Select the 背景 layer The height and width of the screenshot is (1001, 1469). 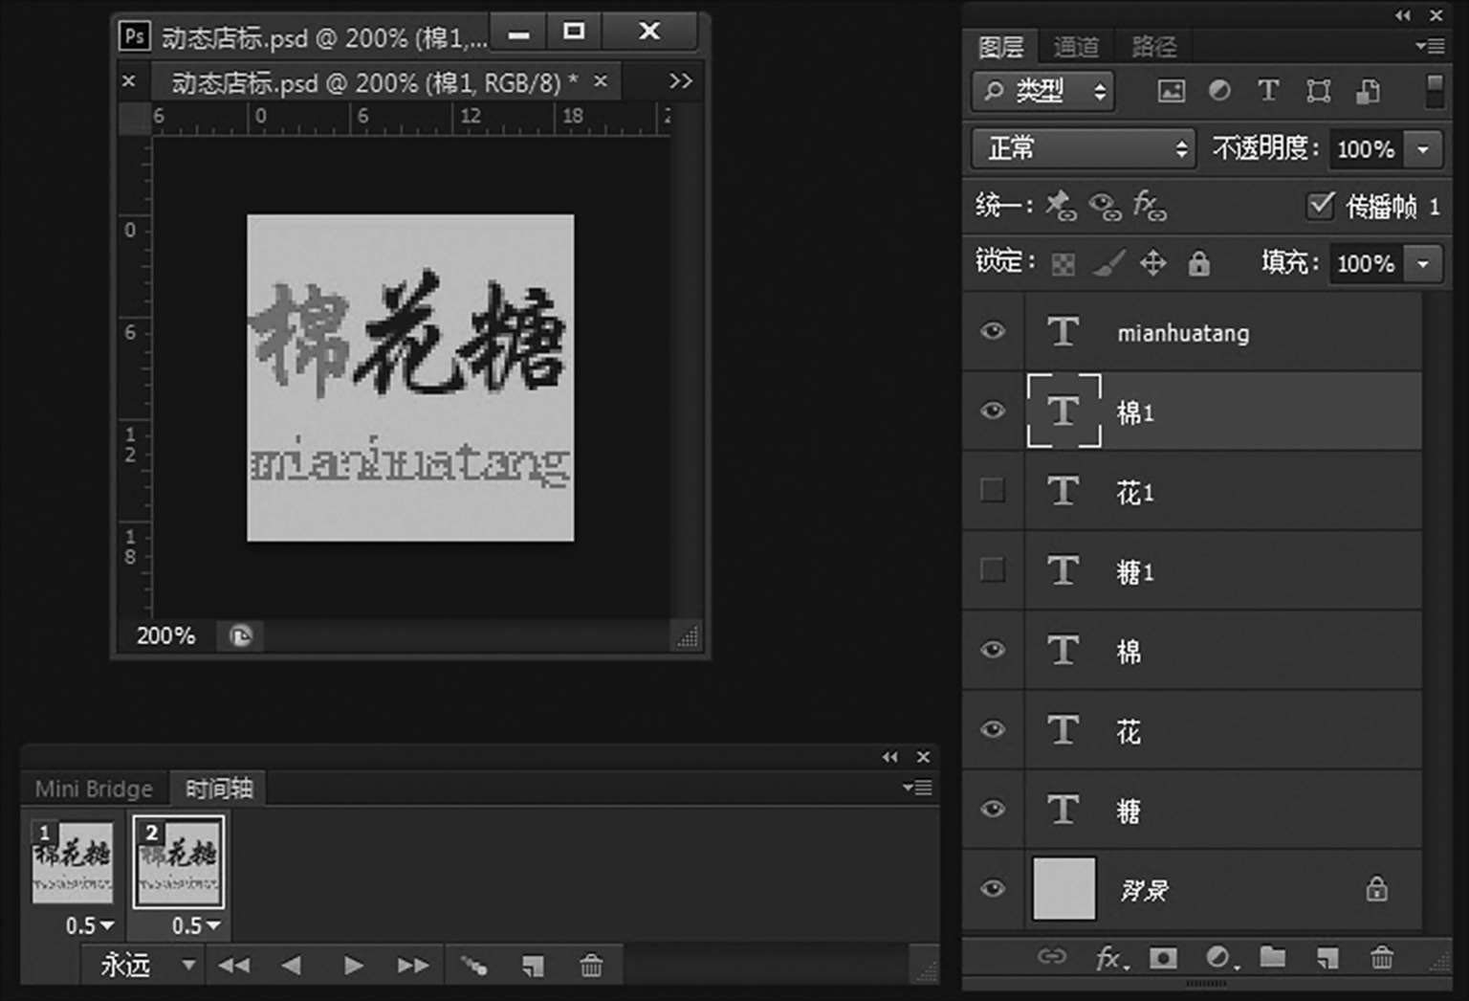point(1224,889)
